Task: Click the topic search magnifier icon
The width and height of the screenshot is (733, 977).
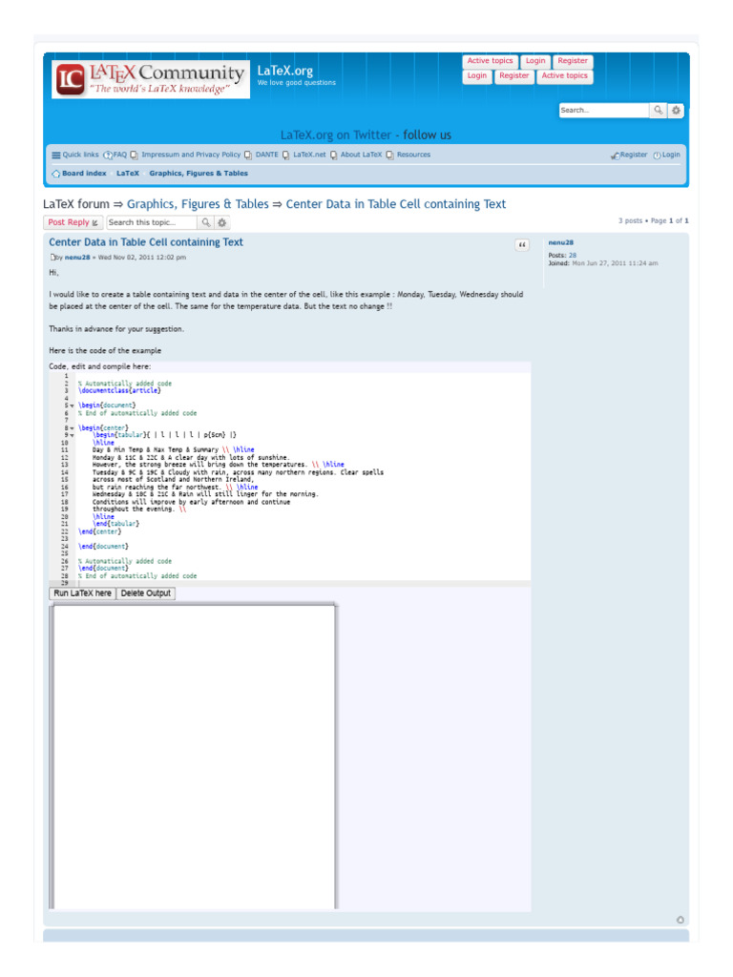Action: [206, 222]
